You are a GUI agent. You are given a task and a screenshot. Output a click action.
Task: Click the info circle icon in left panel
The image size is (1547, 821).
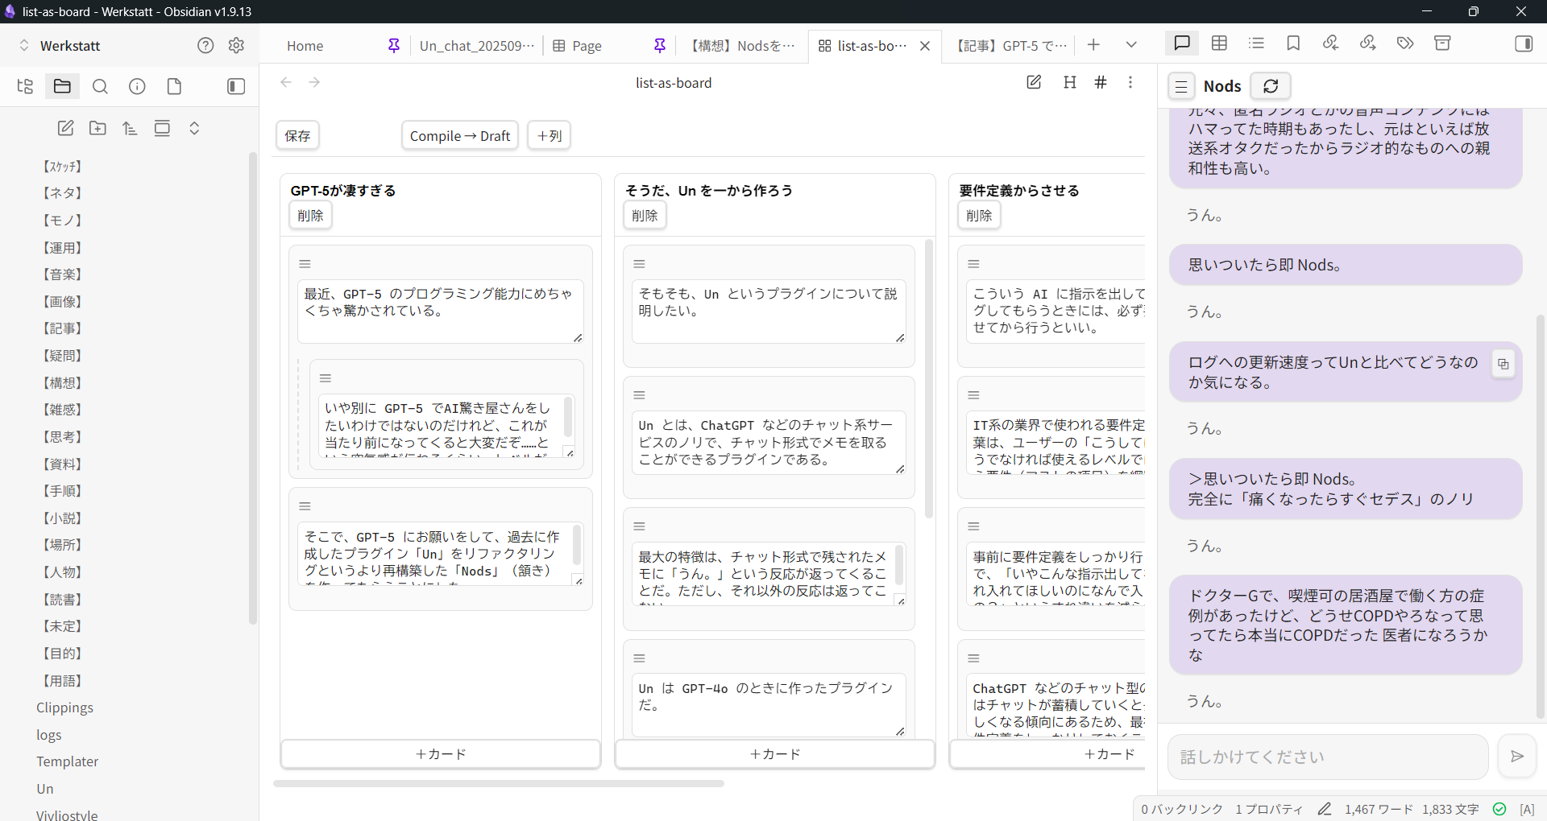(x=137, y=86)
